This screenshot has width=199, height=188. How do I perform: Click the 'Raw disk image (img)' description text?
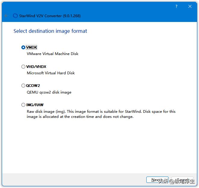tap(101, 114)
